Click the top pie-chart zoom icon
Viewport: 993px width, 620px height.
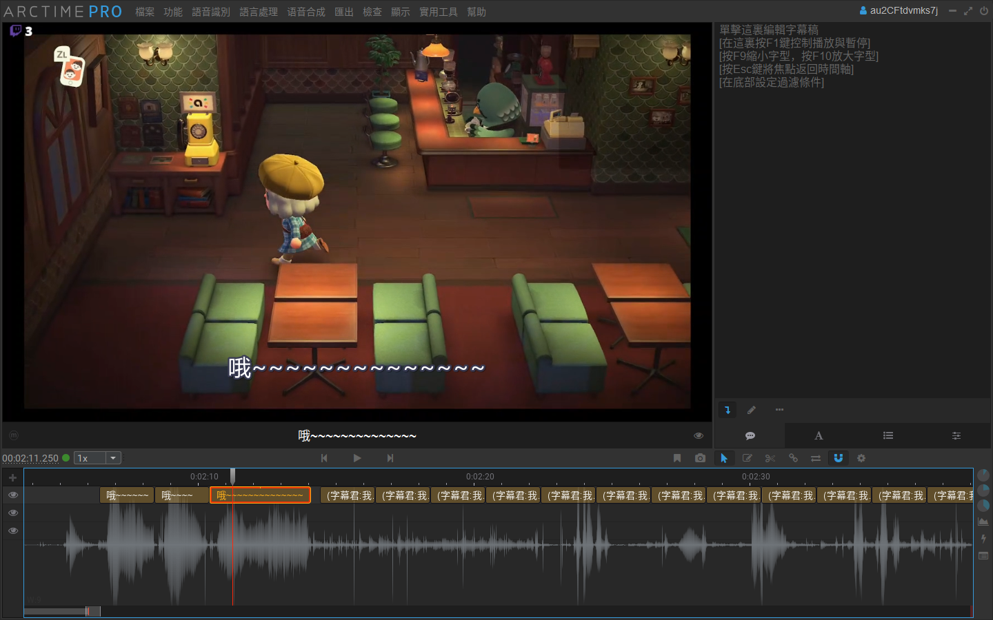[x=983, y=475]
